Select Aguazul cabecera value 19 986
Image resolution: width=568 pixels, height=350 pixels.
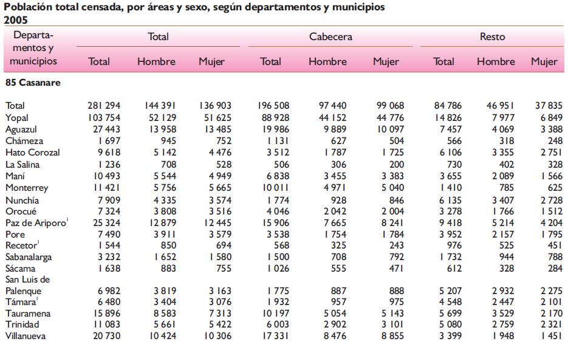point(275,129)
